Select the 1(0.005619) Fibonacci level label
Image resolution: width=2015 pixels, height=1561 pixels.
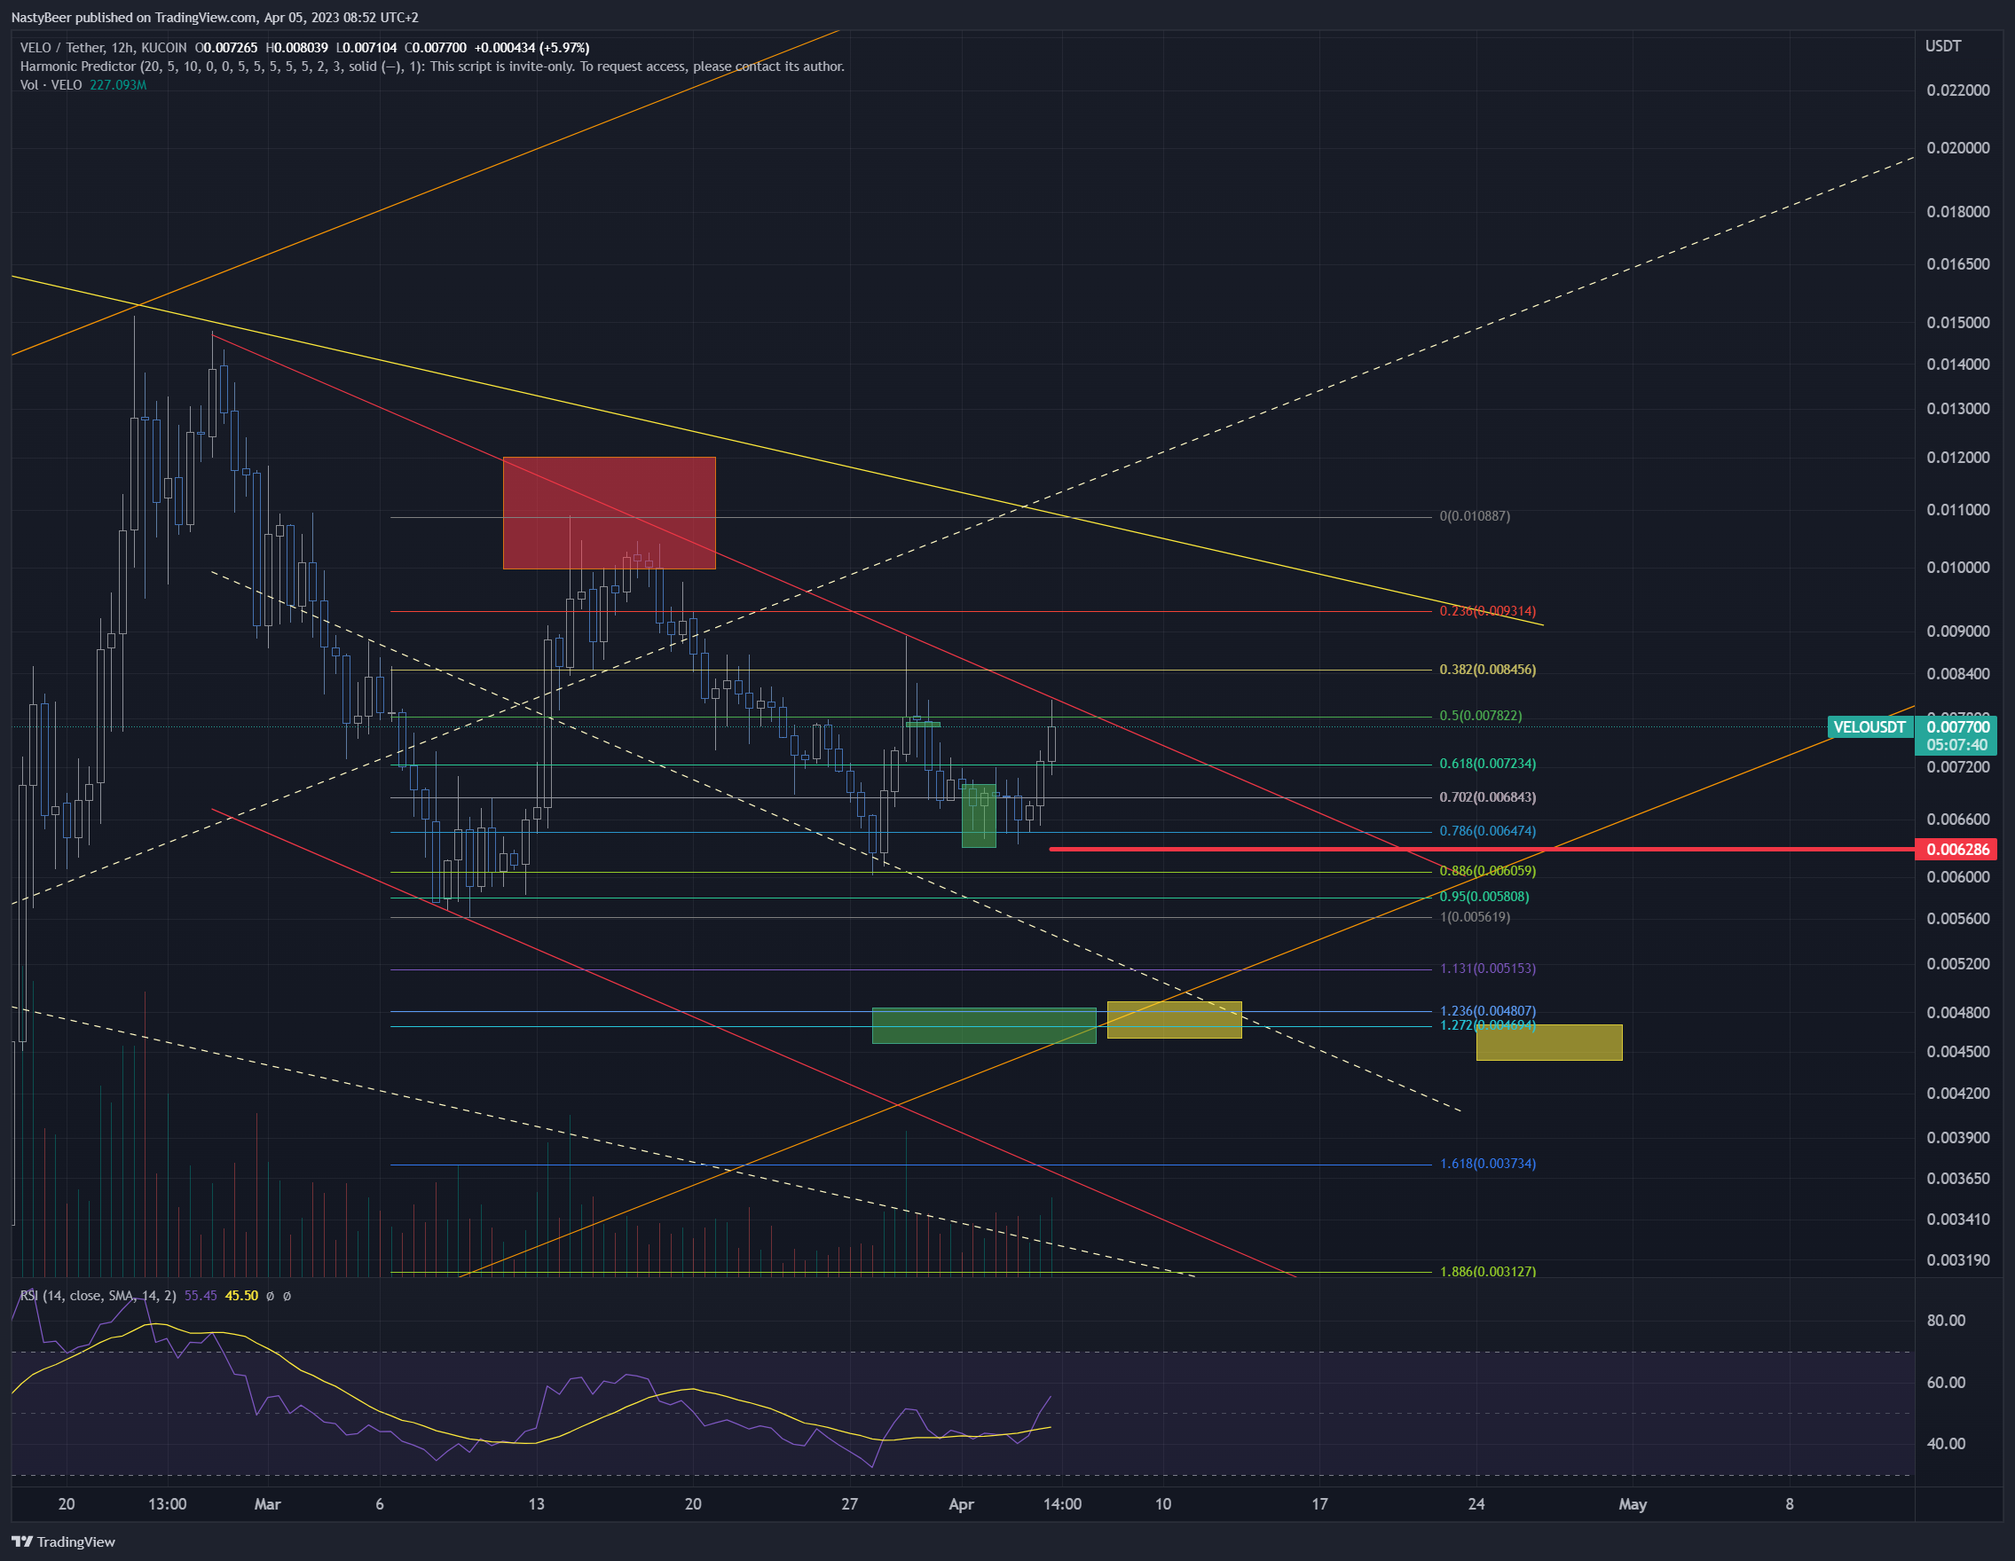(x=1475, y=917)
